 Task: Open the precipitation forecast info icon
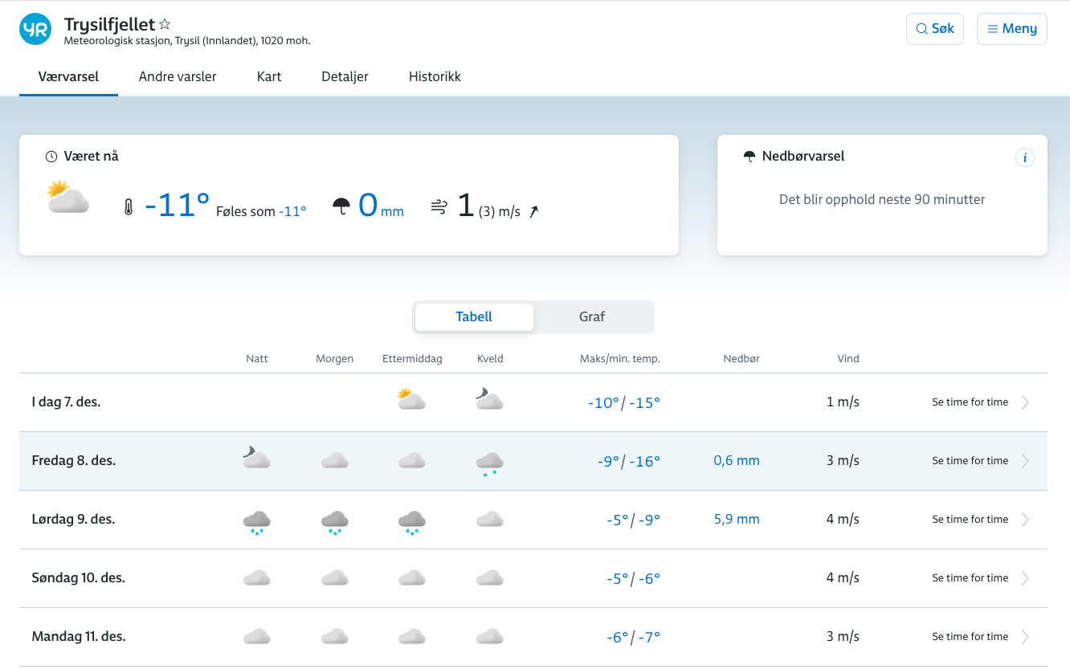click(1024, 157)
